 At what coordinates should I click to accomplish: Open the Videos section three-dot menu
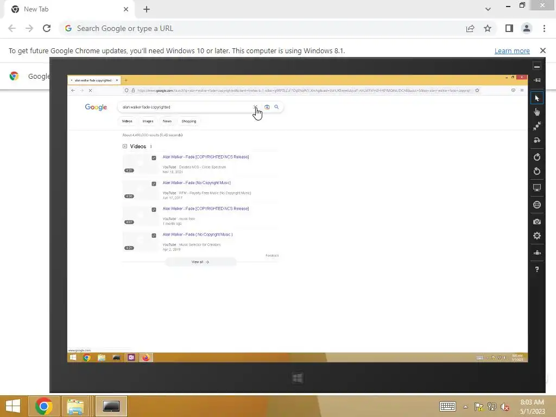tap(151, 147)
